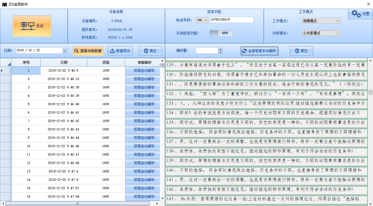Open the date picker dropdown arrow
The width and height of the screenshot is (373, 206).
(x=65, y=51)
